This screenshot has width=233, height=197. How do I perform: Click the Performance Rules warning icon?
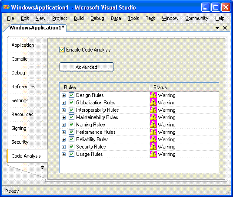(153, 132)
